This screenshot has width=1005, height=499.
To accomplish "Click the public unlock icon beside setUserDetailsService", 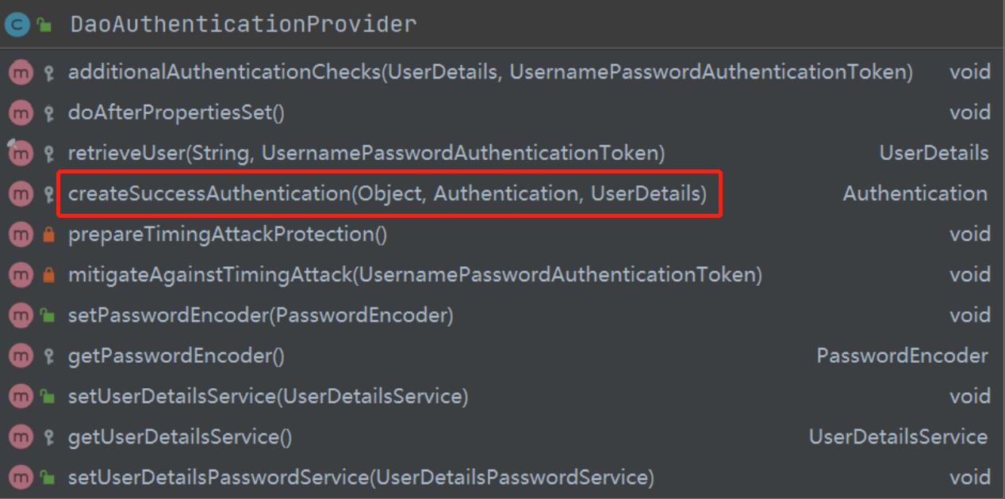I will pyautogui.click(x=49, y=395).
